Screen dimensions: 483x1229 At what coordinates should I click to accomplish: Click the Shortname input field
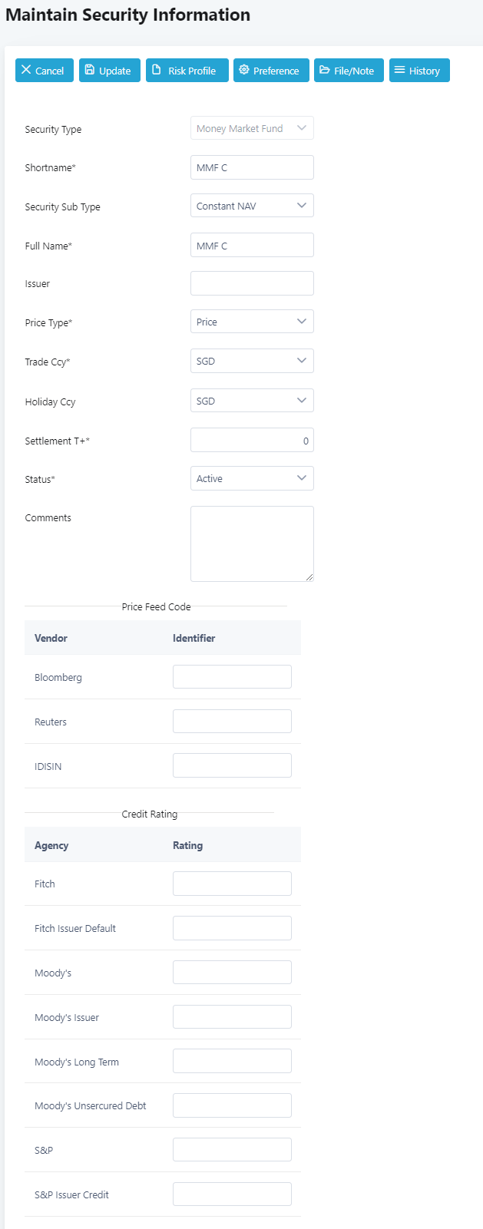click(x=252, y=167)
